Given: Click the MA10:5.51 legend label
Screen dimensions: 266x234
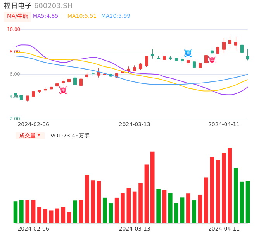Looking at the screenshot, I should point(82,16).
